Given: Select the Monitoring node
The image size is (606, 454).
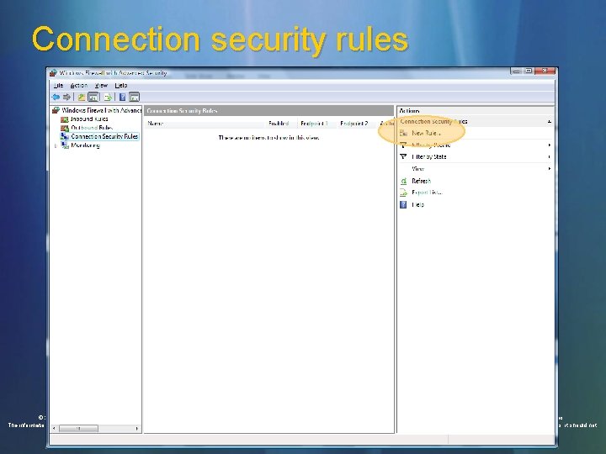Looking at the screenshot, I should click(85, 145).
